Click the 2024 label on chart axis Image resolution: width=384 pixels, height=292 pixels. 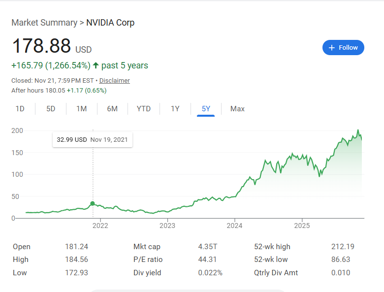(235, 226)
